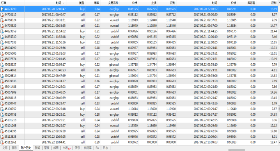This screenshot has height=151, width=280.
Task: Click profit value 21.44
Action: (273, 31)
